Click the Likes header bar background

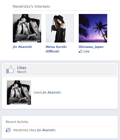coord(60,70)
